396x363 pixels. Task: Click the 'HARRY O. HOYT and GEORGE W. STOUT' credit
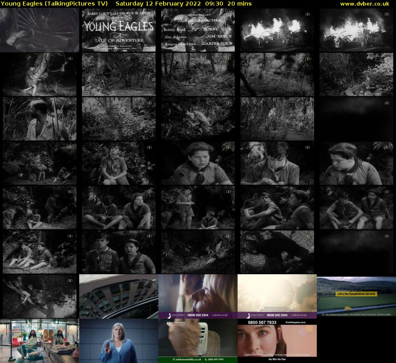click(x=119, y=13)
